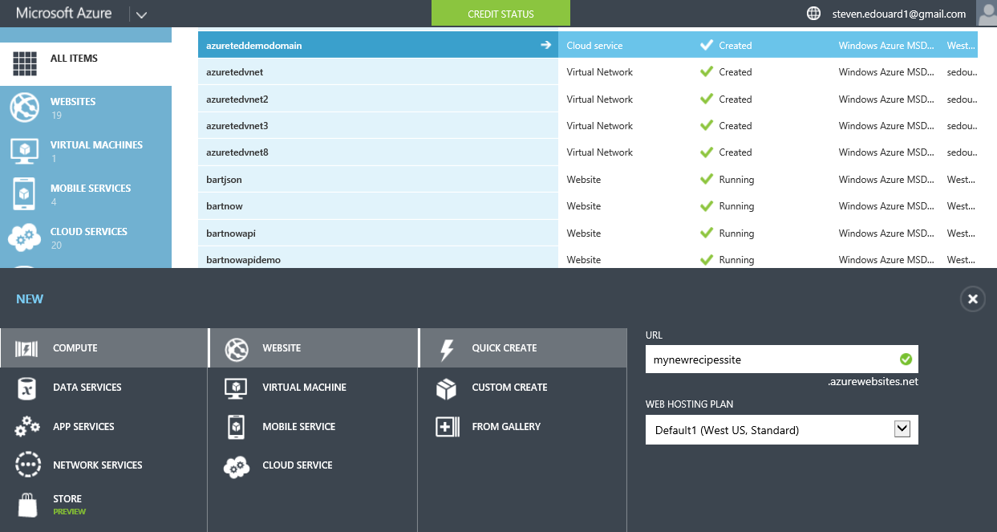Click the App Services gears icon
Screen dimensions: 997x532
point(26,427)
